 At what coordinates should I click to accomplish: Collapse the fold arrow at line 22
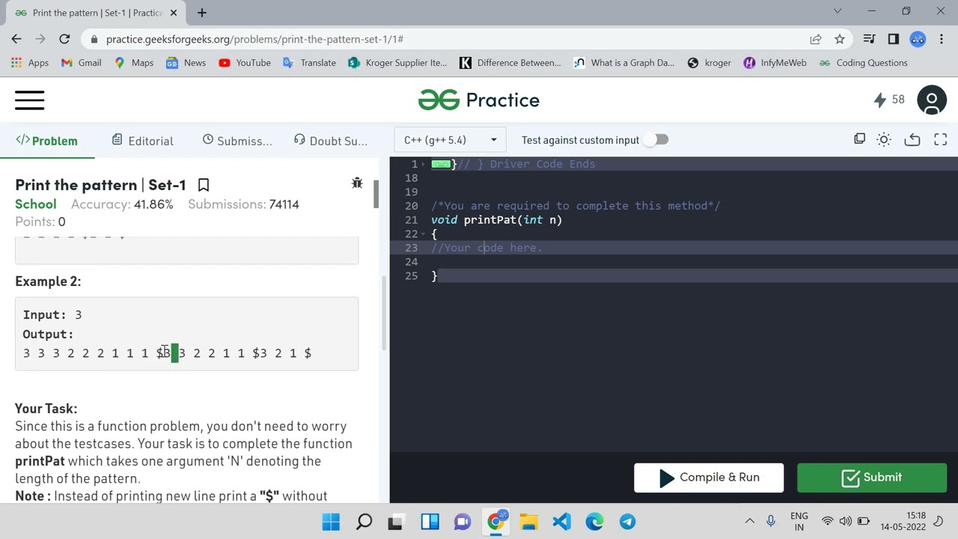coord(424,234)
